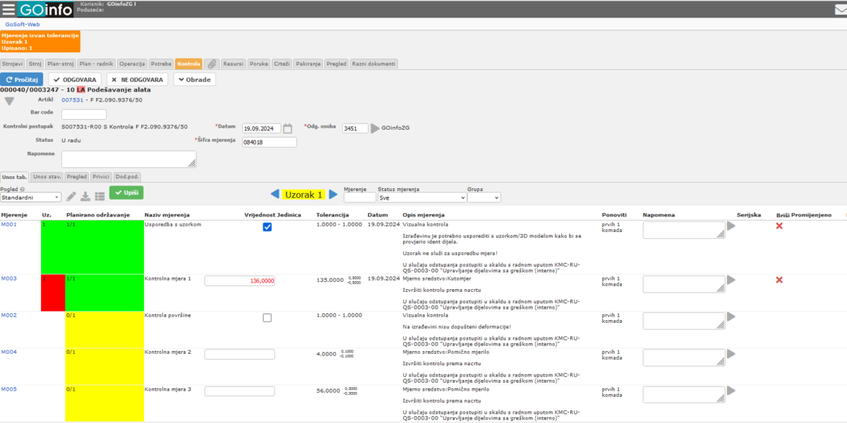Viewport: 847px width, 423px height.
Task: Click the download view icon
Action: pos(85,197)
